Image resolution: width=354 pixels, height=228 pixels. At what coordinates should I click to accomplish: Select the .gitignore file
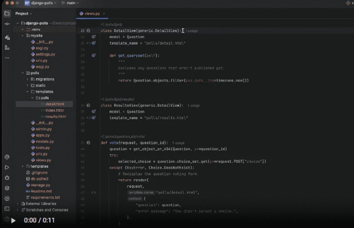tap(37, 173)
